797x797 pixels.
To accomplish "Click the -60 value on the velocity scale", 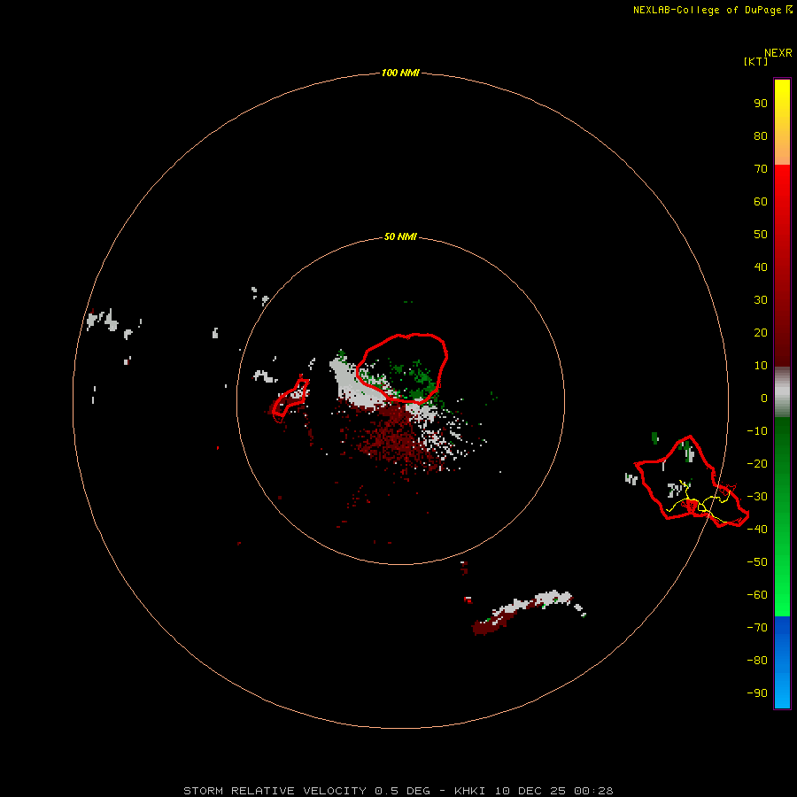I will (757, 595).
